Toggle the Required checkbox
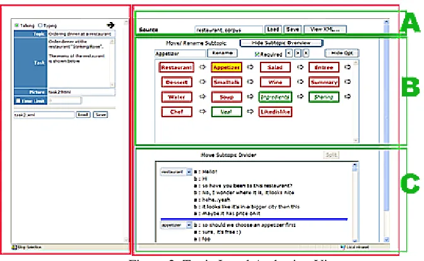 tap(257, 54)
